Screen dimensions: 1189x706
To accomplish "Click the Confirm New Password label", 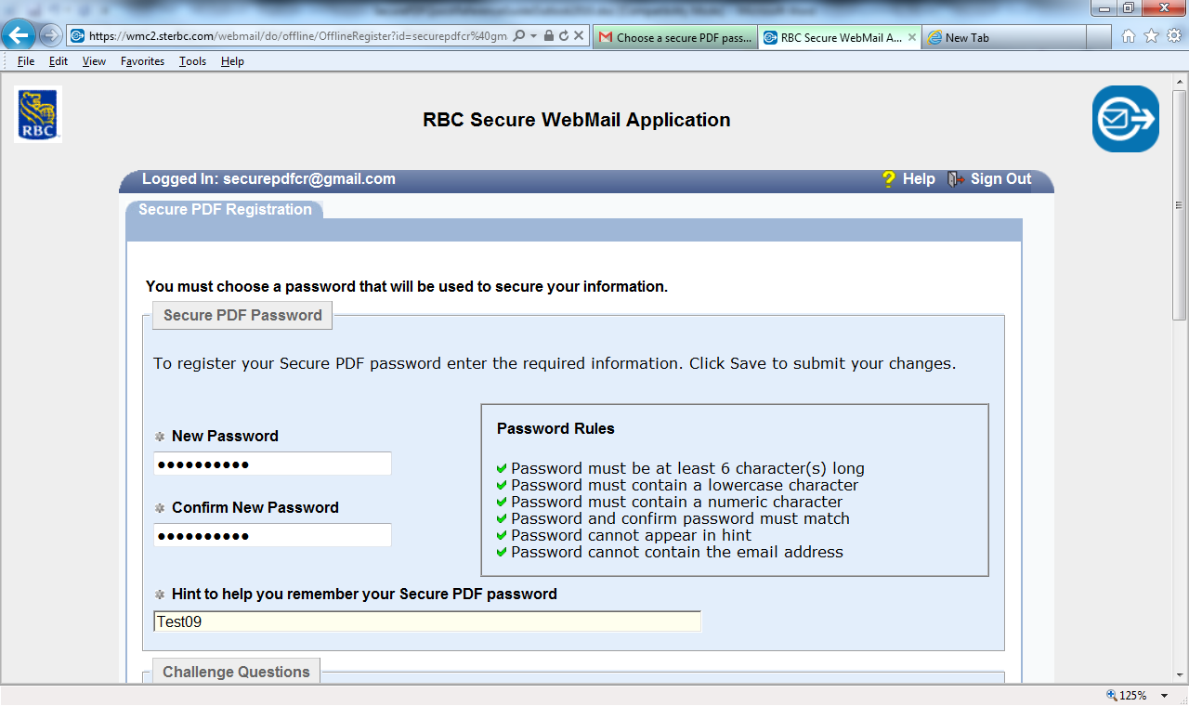I will pos(255,507).
